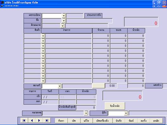The height and width of the screenshot is (125, 167).
Task: Open the ผู้ชั่ง weigher dropdown
Action: point(126,113)
